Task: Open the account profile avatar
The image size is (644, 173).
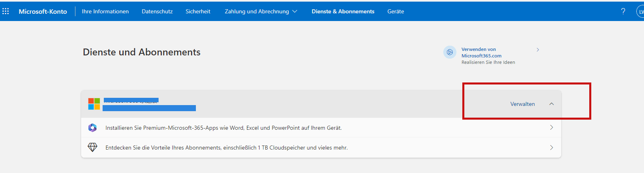Action: [640, 12]
